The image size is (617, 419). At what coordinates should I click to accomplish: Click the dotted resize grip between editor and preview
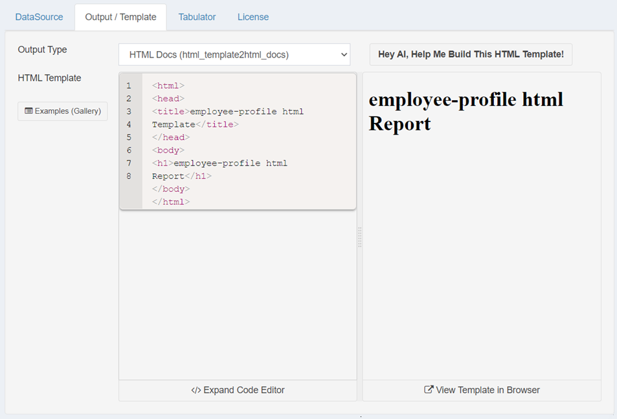point(359,237)
